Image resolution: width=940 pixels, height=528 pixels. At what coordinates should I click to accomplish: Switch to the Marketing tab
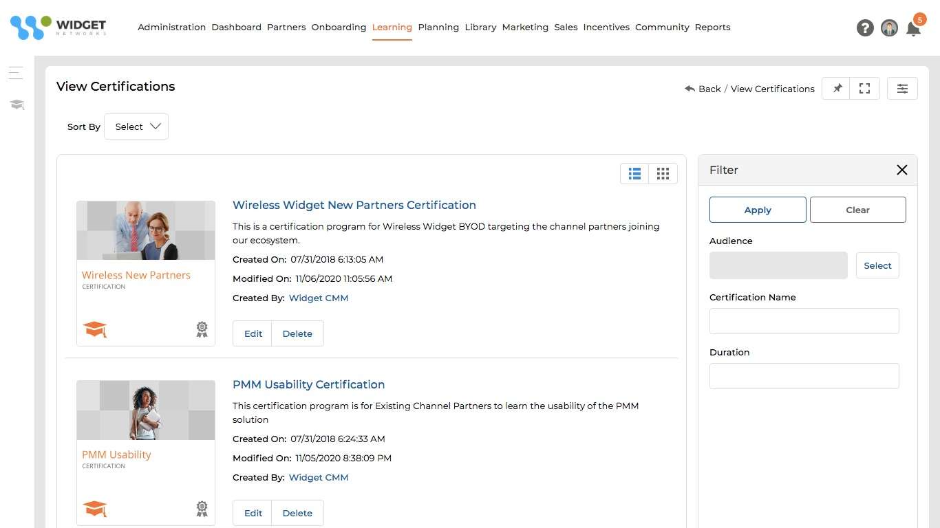click(525, 27)
